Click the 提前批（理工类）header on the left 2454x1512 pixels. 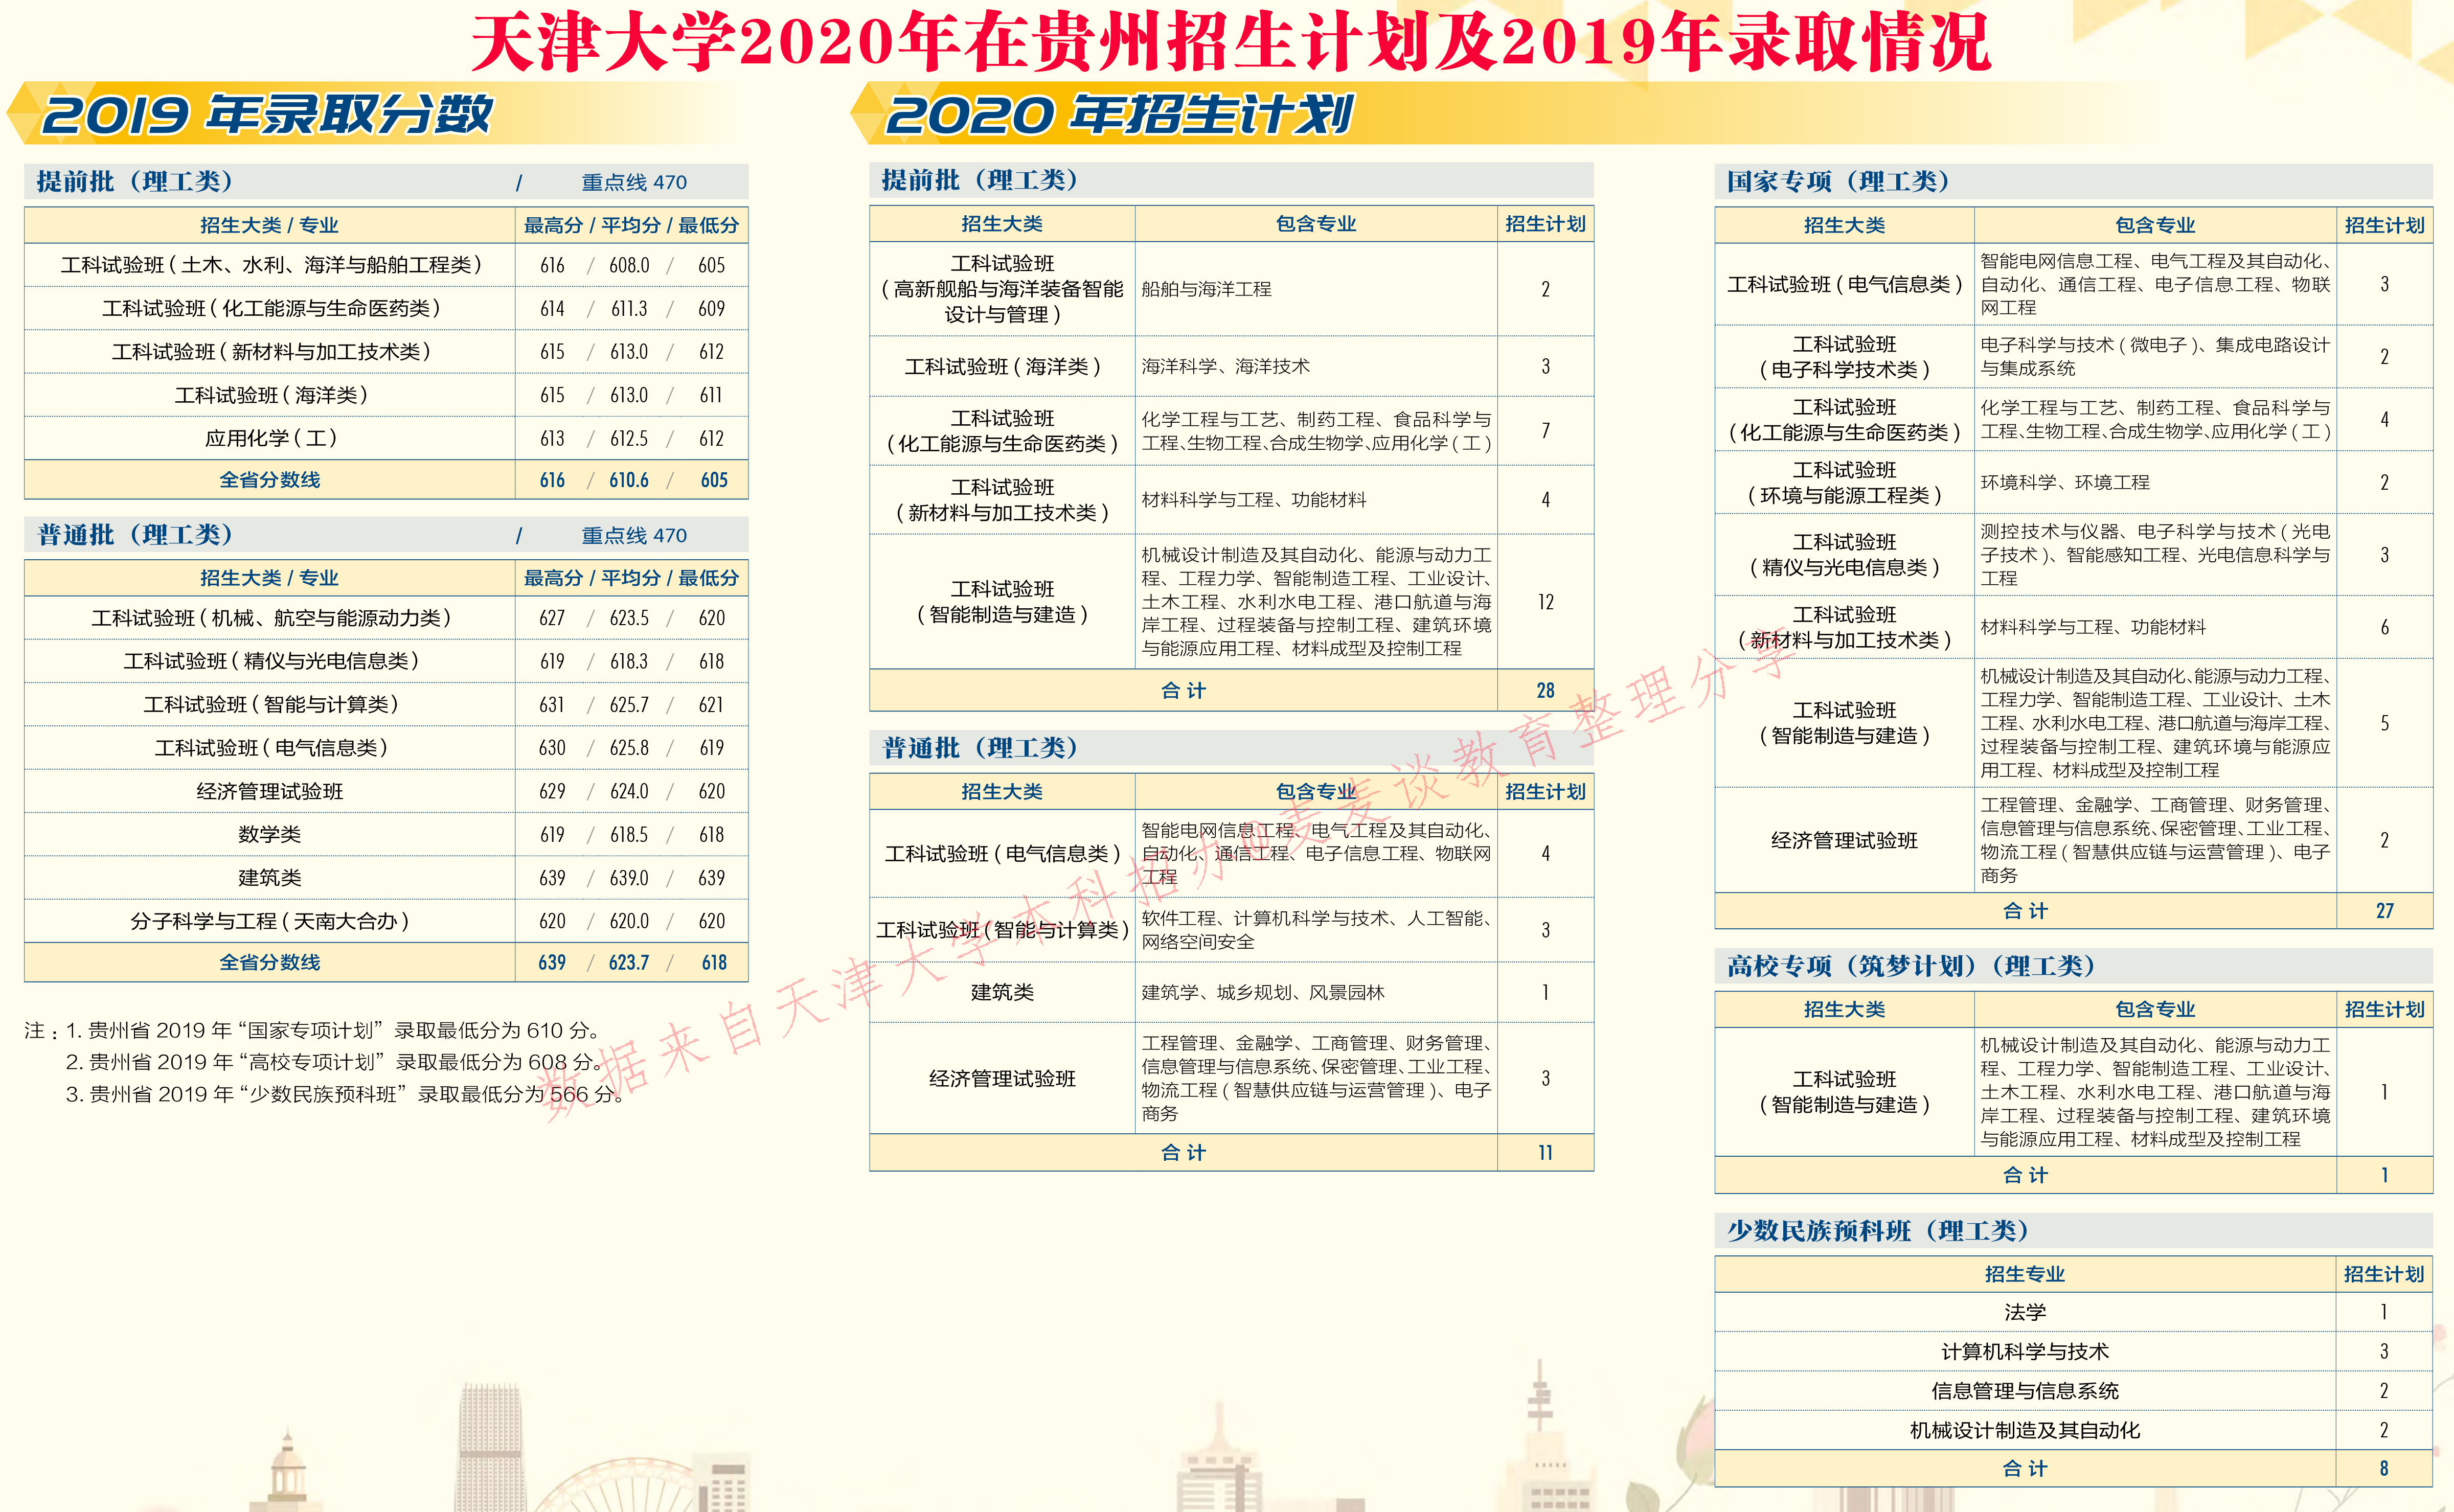135,181
